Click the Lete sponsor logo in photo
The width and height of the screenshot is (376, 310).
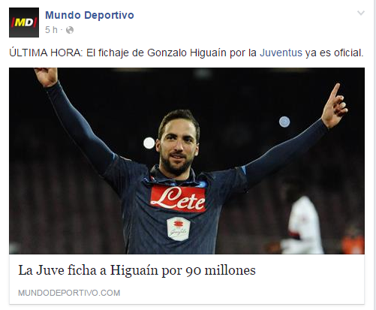click(178, 199)
